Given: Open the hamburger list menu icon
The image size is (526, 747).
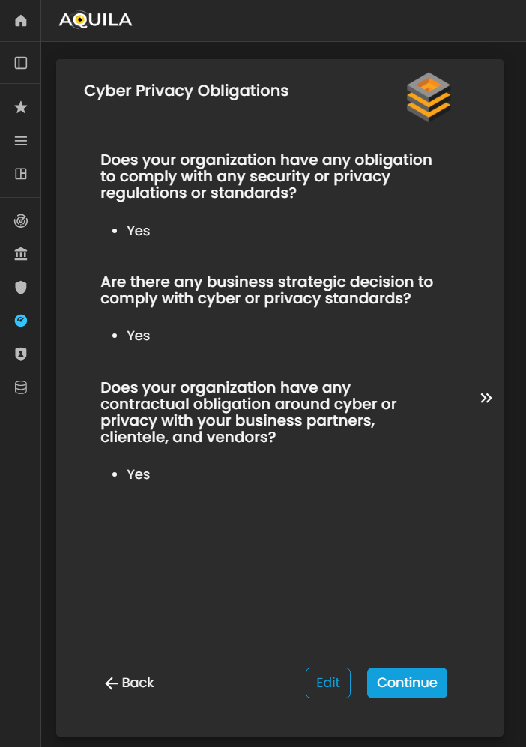Looking at the screenshot, I should [x=21, y=141].
